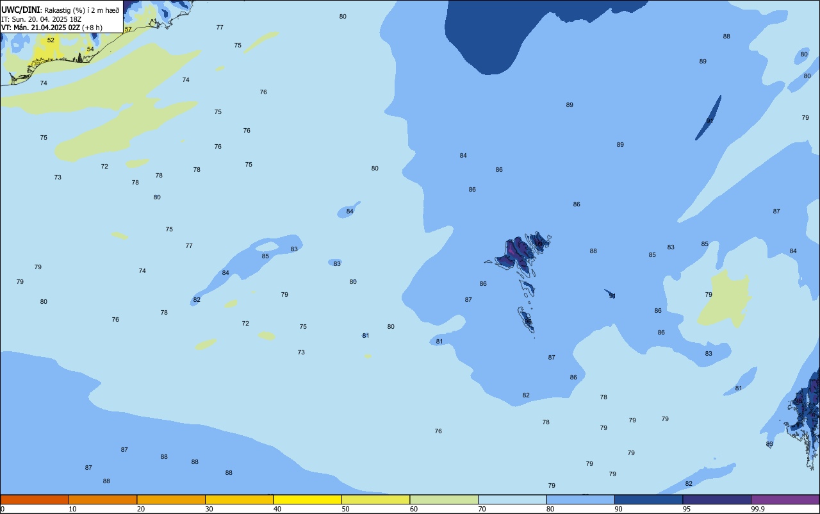Select the legend tick label 0
The image size is (820, 514).
pos(3,509)
